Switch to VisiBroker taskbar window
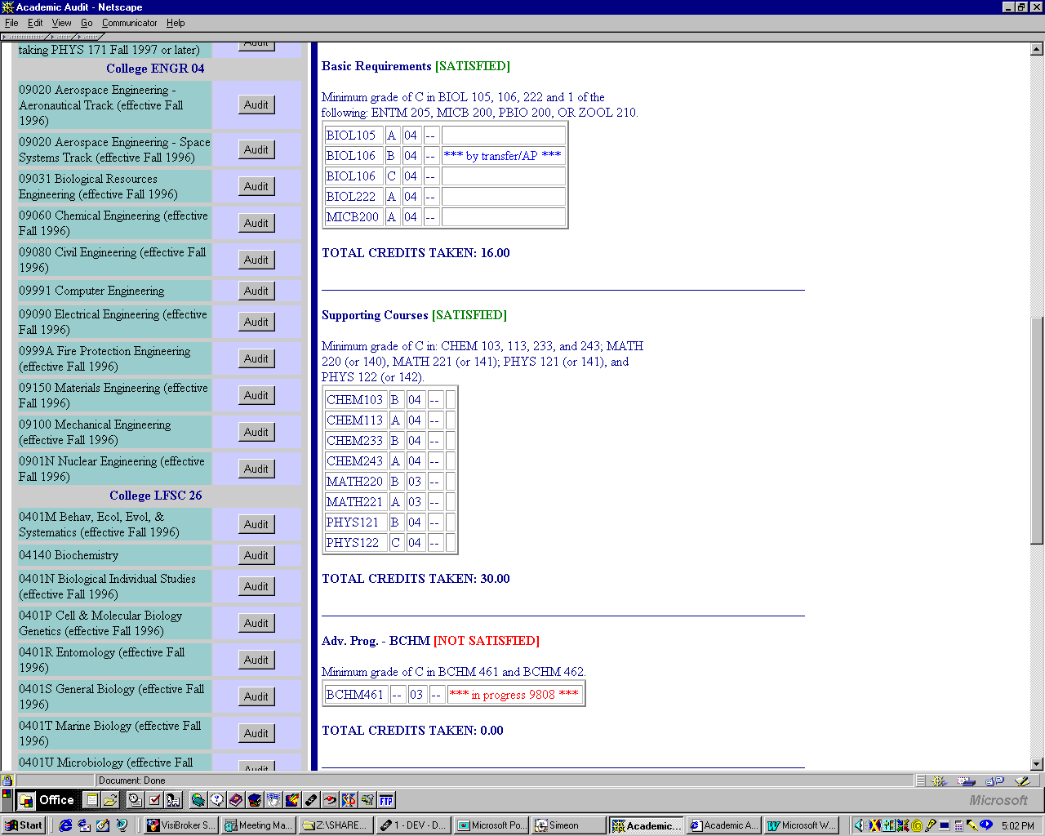Screen dimensions: 1045x836 click(x=180, y=825)
